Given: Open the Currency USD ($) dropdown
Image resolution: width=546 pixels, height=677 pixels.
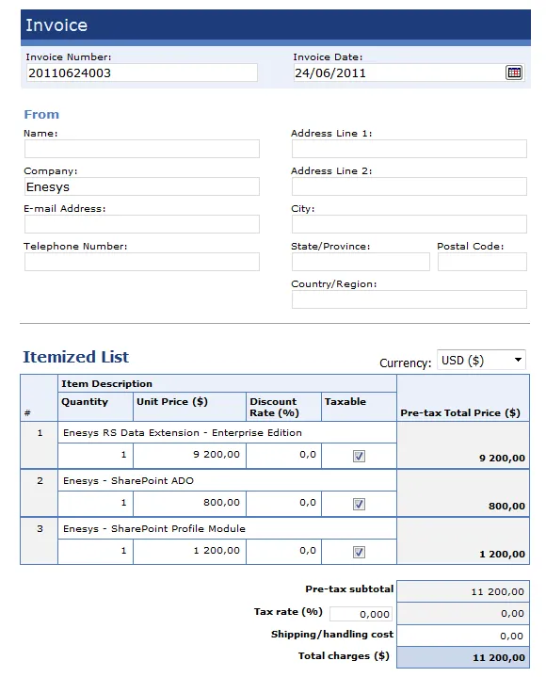Looking at the screenshot, I should click(x=481, y=360).
